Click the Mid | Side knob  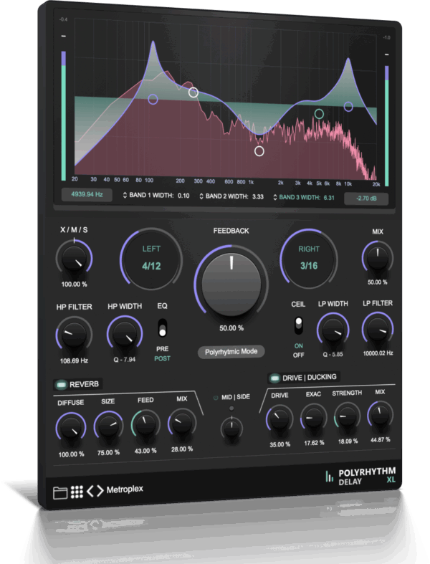tap(231, 428)
